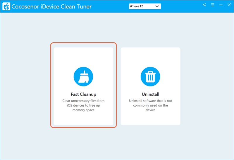Open the iPhone 12 device dropdown

pyautogui.click(x=145, y=6)
